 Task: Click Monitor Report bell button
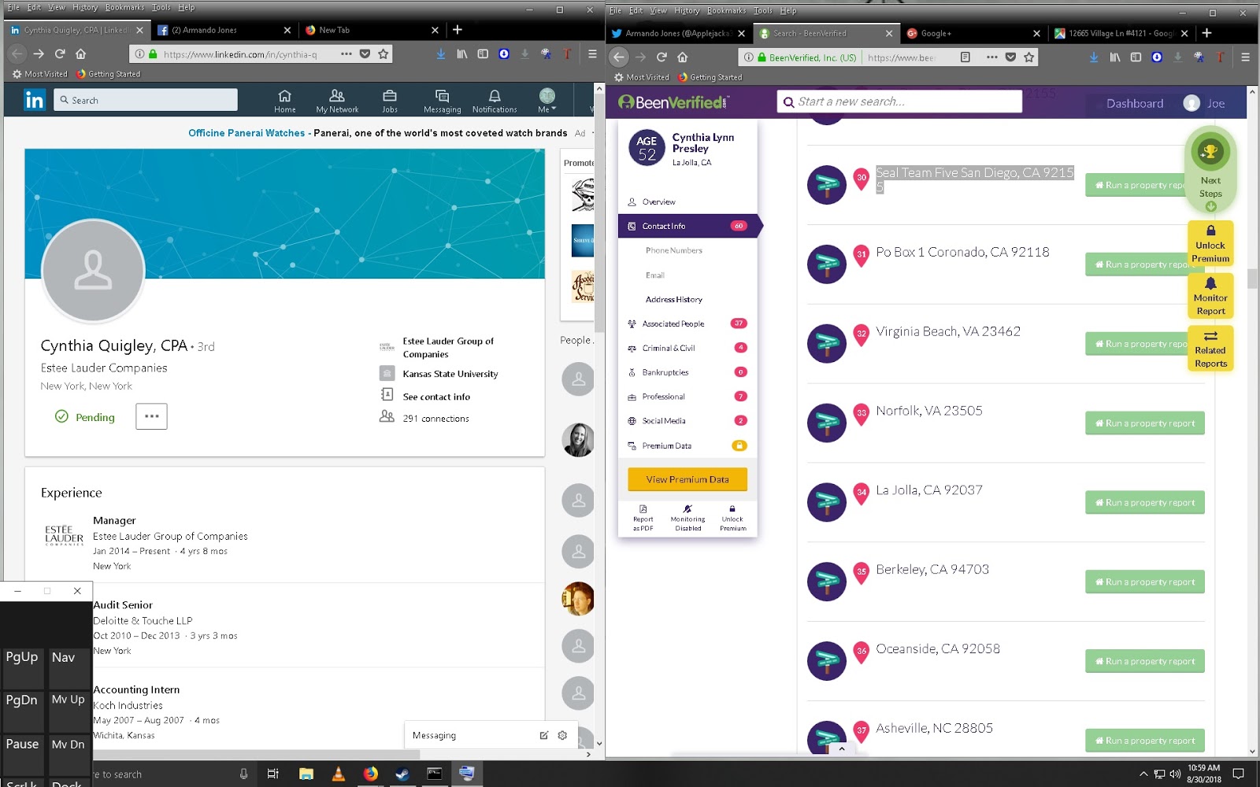coord(1210,297)
